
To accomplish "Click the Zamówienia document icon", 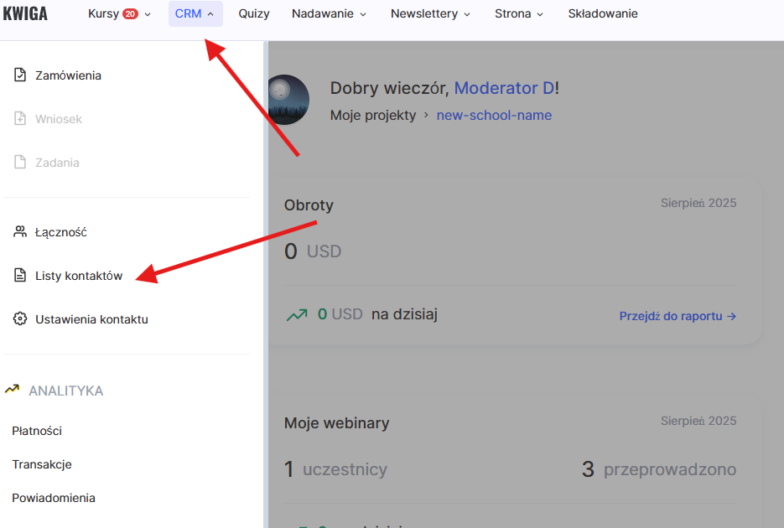I will [x=20, y=75].
